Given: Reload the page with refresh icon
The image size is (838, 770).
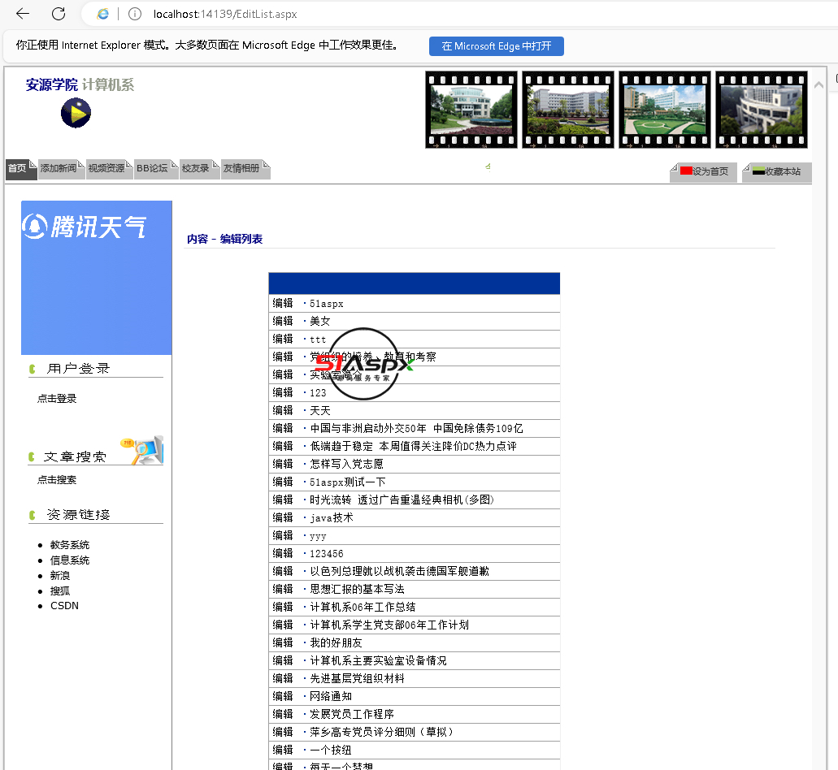Looking at the screenshot, I should pyautogui.click(x=59, y=14).
